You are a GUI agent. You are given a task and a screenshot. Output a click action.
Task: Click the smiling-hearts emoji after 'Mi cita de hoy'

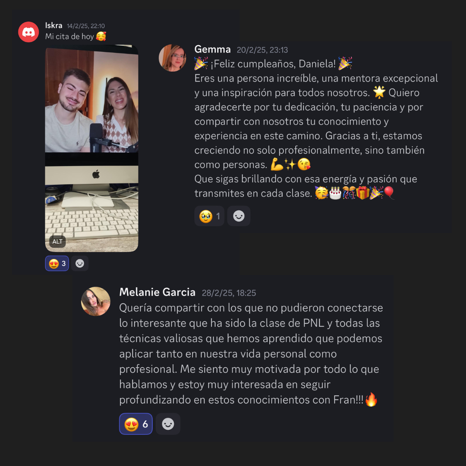(101, 36)
